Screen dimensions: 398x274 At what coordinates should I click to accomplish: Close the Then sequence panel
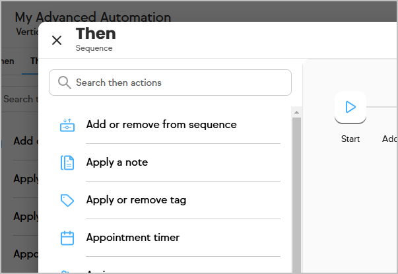(57, 40)
